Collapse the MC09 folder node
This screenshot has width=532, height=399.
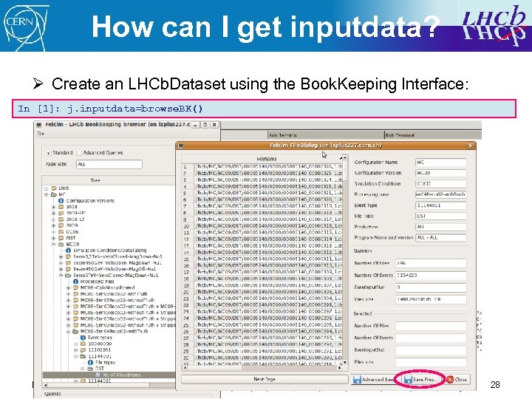pos(54,244)
